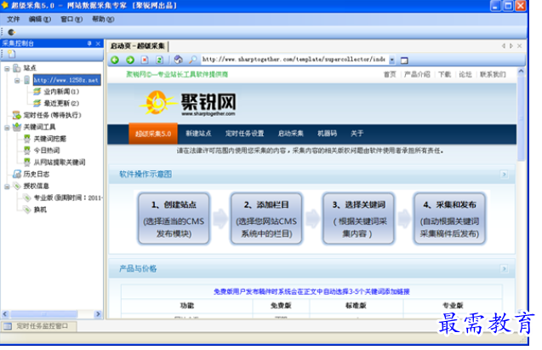Click tab strip scroll-right arrow
The width and height of the screenshot is (542, 350).
511,46
